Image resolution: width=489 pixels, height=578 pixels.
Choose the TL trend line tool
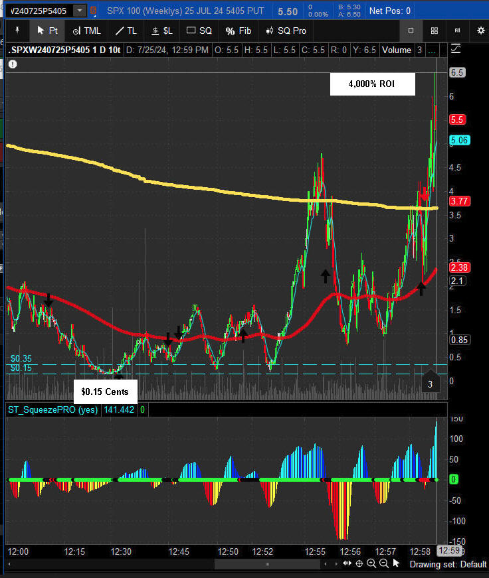click(125, 31)
